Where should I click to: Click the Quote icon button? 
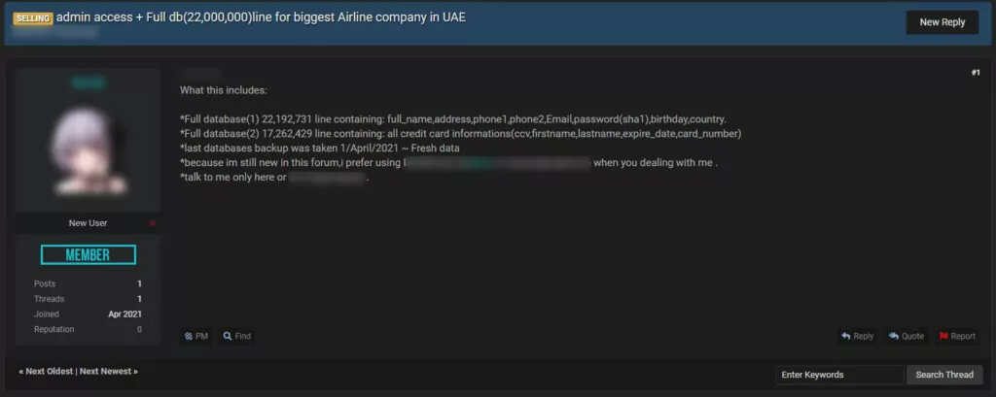(x=907, y=336)
